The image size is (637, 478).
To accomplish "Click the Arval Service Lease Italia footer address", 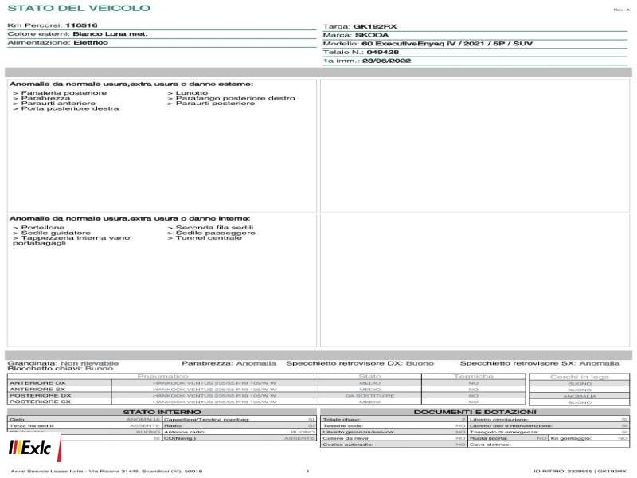I will (x=107, y=471).
